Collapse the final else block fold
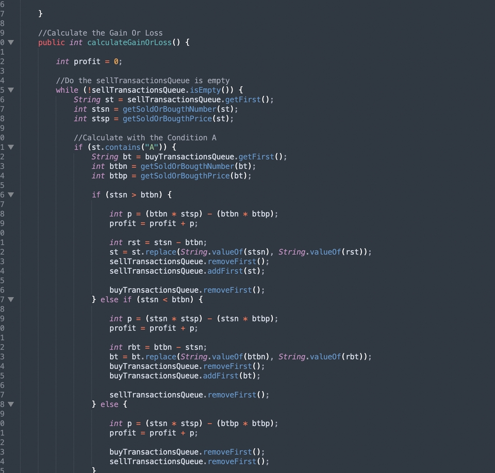The height and width of the screenshot is (473, 495). click(x=10, y=404)
